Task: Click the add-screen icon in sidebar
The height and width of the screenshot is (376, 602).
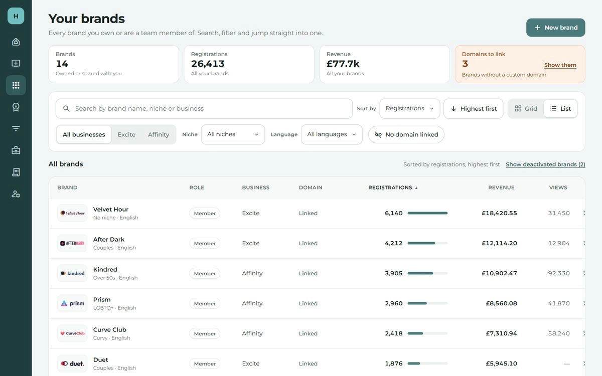Action: [x=16, y=64]
